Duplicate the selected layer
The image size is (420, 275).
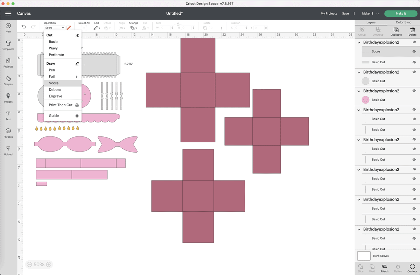click(396, 31)
